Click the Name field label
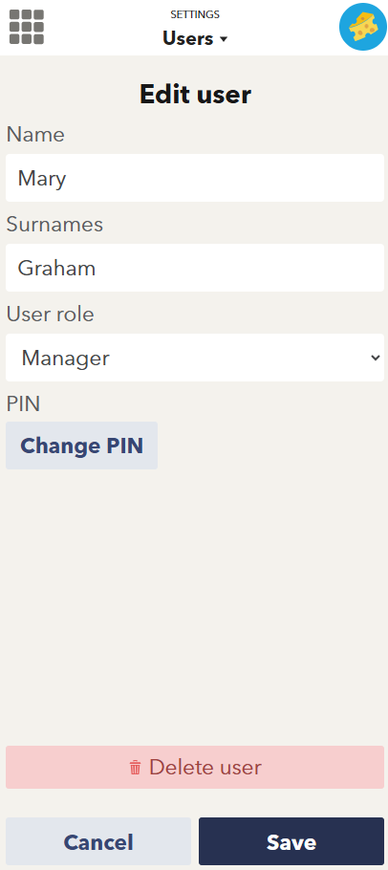The height and width of the screenshot is (870, 388). tap(35, 135)
